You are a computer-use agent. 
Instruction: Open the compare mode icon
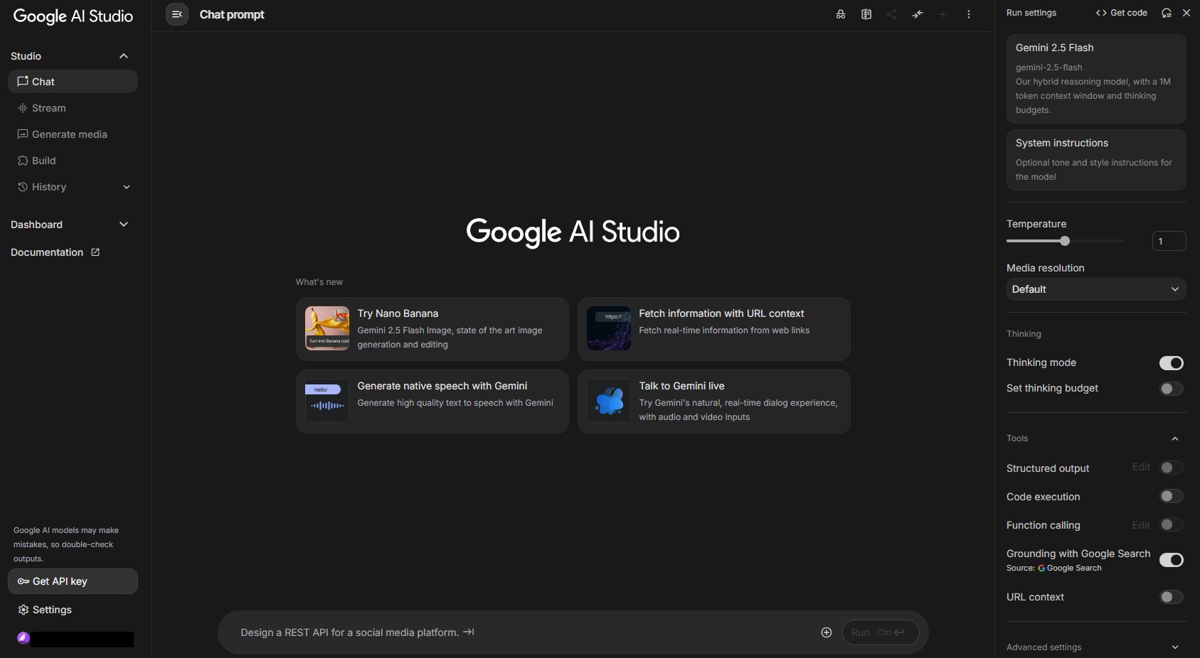pyautogui.click(x=866, y=14)
